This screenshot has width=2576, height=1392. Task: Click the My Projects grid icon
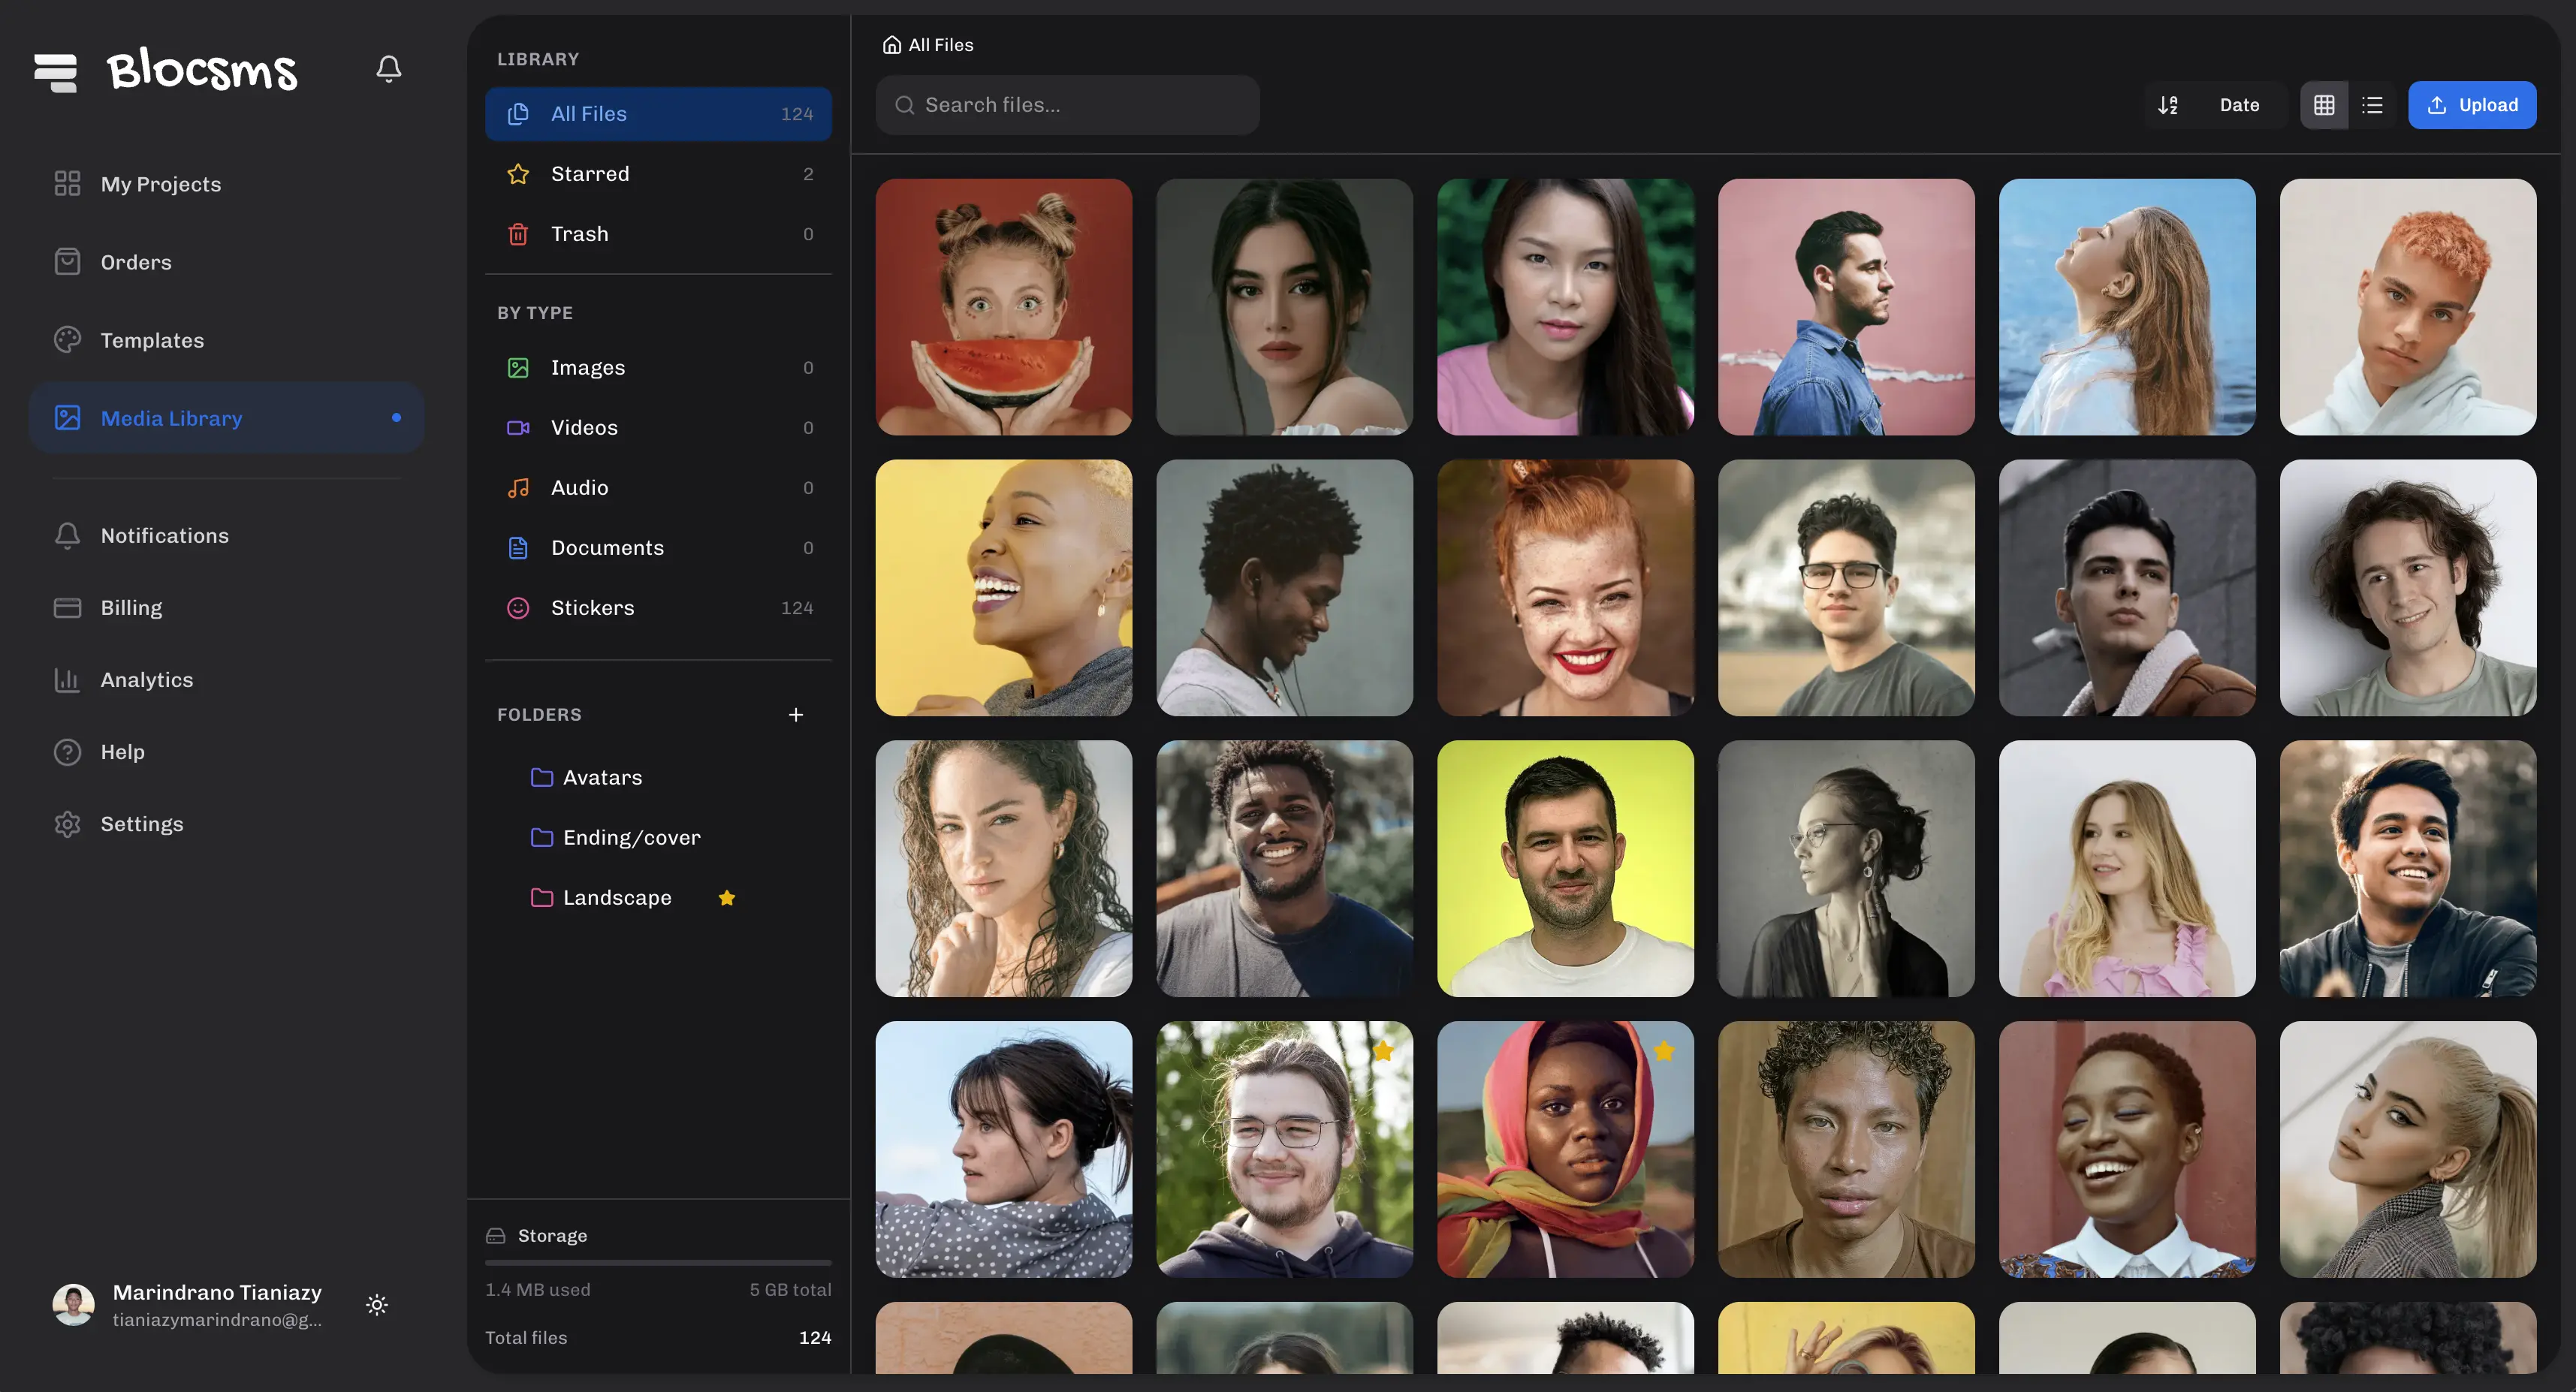click(67, 184)
